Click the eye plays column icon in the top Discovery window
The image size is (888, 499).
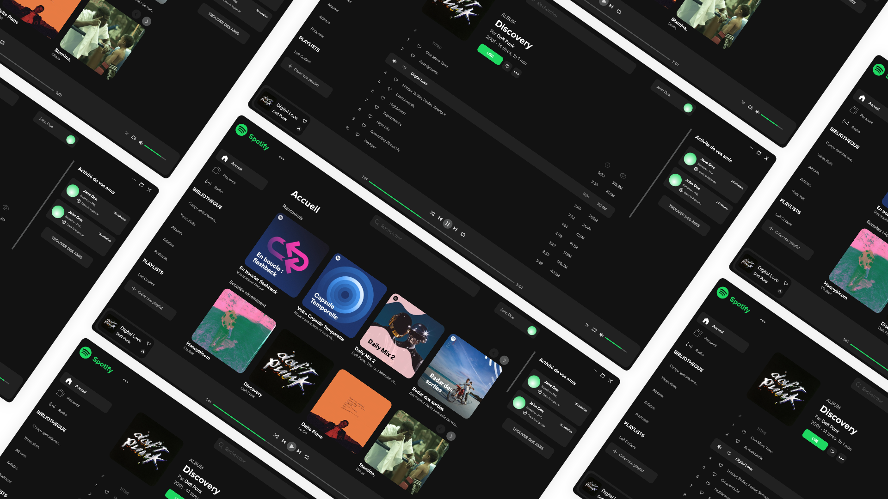pos(623,176)
